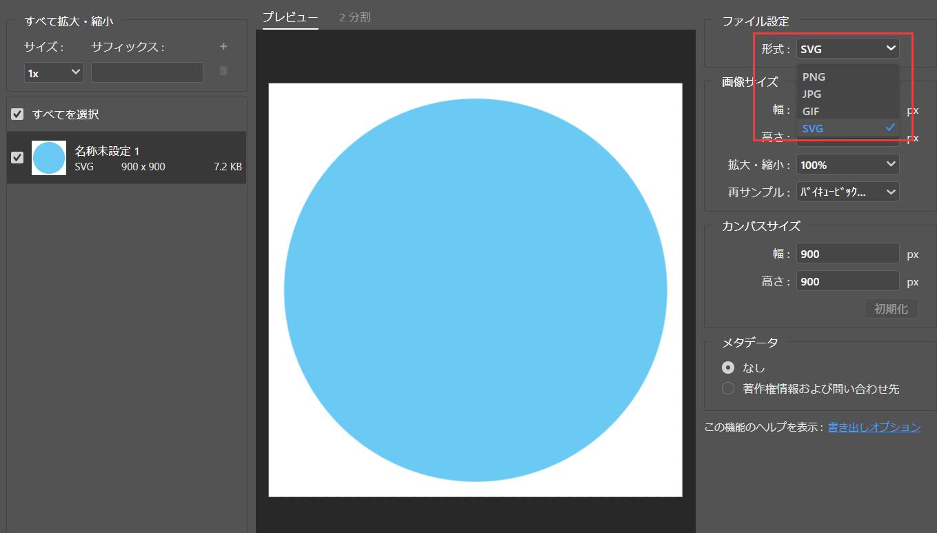Pick GIF in the format list
This screenshot has height=533, width=937.
click(811, 111)
